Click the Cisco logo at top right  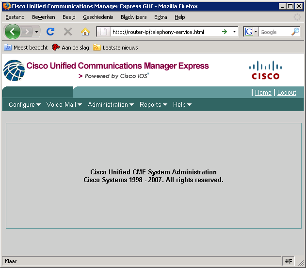(x=265, y=70)
